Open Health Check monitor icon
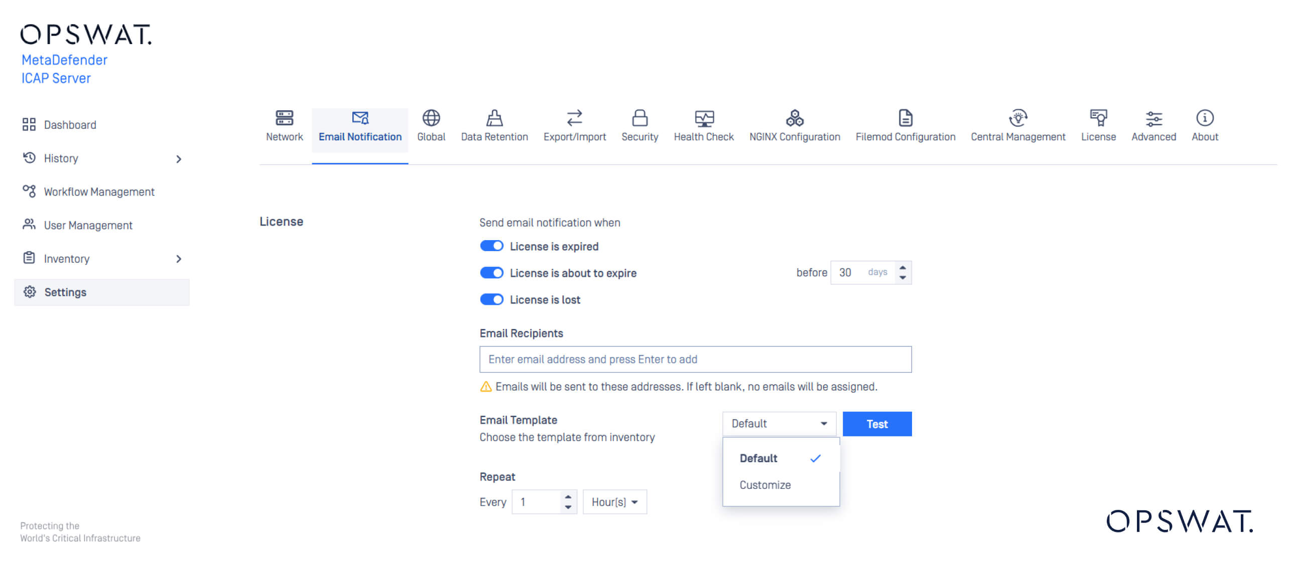This screenshot has height=569, width=1289. (x=703, y=118)
